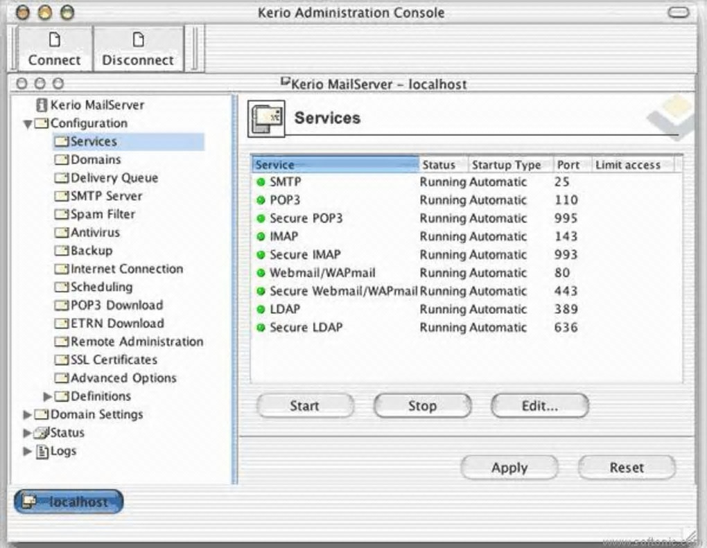Click the ETRN Download folder icon
The height and width of the screenshot is (548, 707).
click(61, 324)
